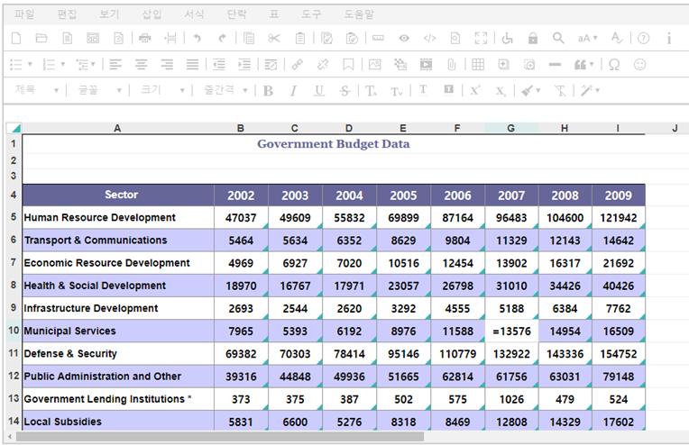
Task: Click cell containing =13576 formula
Action: coord(510,331)
